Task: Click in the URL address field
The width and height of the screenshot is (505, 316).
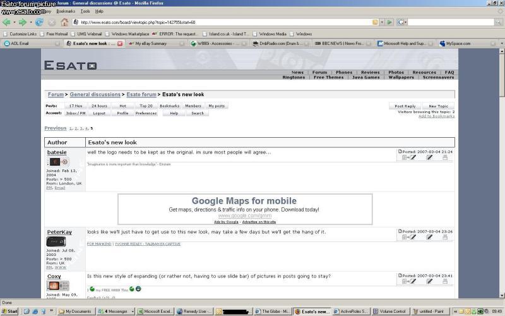Action: [225, 22]
